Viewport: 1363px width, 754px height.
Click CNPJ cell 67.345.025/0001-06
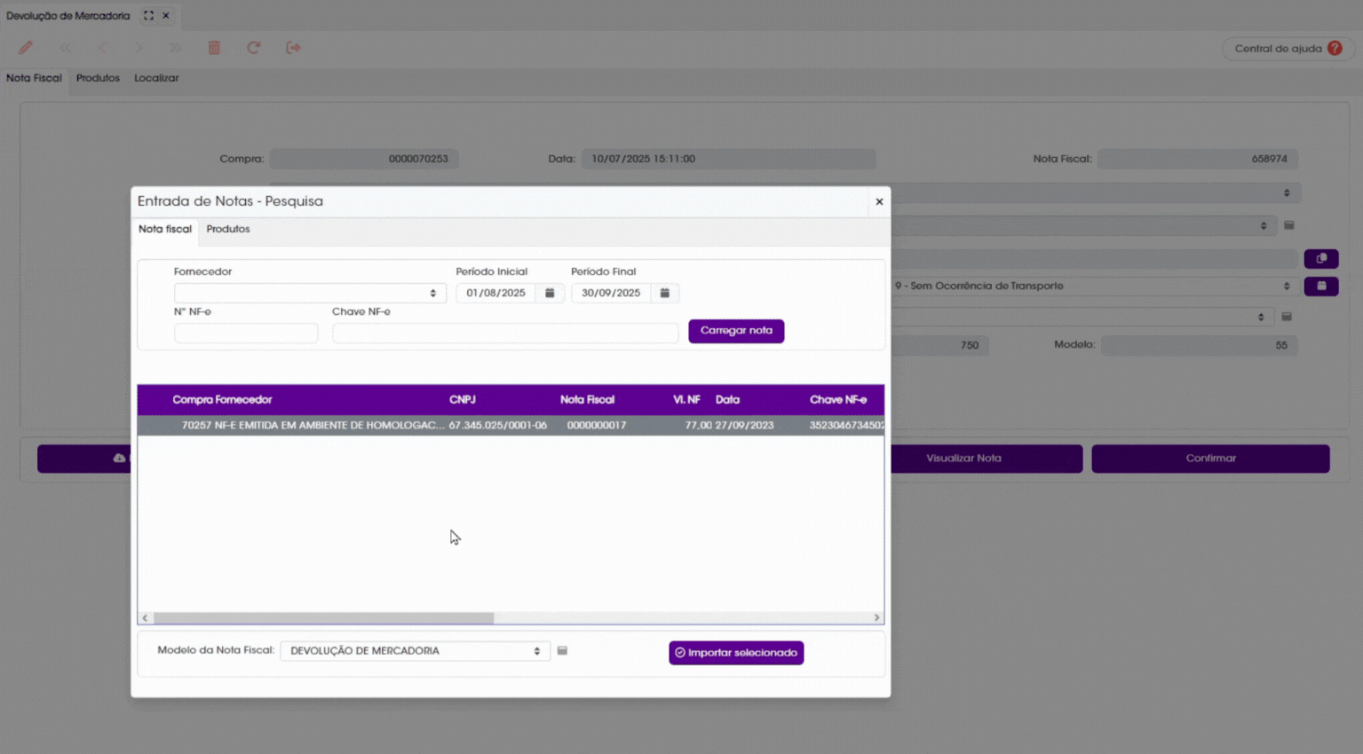(x=497, y=426)
